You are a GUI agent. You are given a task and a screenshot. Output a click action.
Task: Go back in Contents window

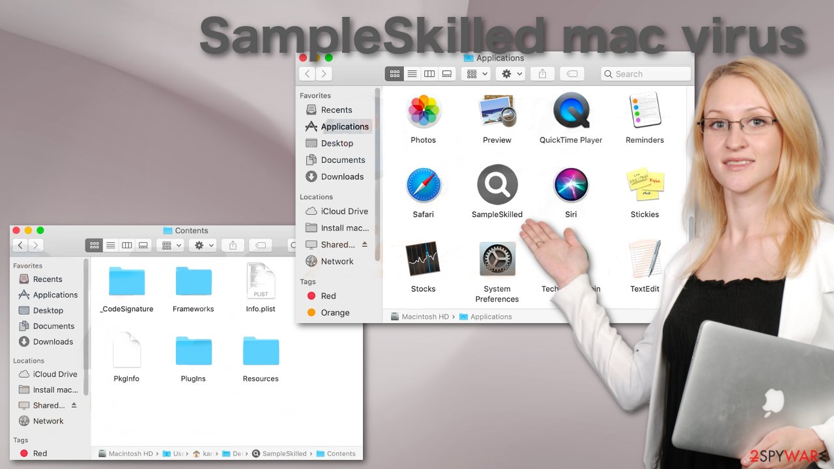click(x=20, y=246)
